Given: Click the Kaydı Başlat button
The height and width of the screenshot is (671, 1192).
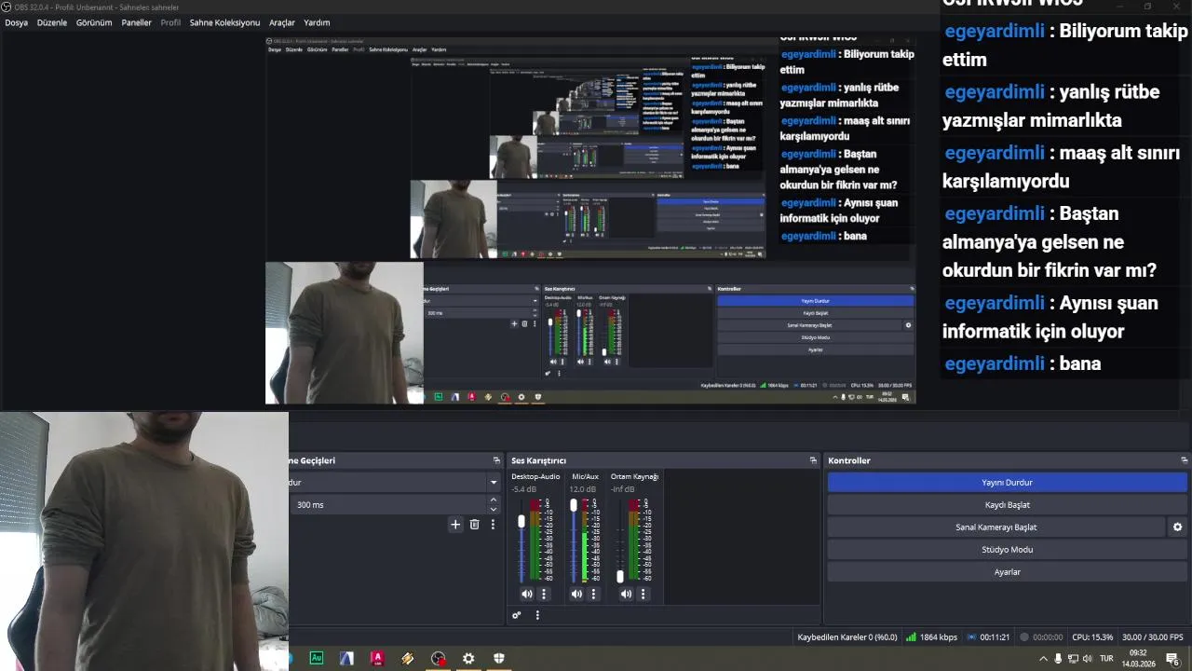Looking at the screenshot, I should tap(1007, 504).
